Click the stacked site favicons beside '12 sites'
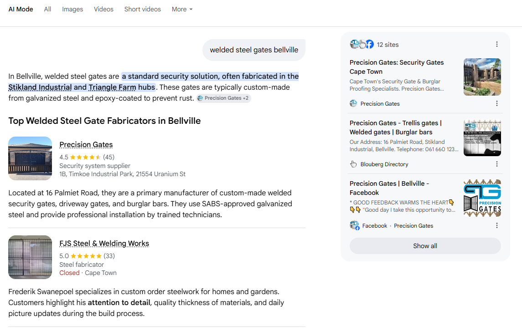Image resolution: width=522 pixels, height=331 pixels. [362, 44]
